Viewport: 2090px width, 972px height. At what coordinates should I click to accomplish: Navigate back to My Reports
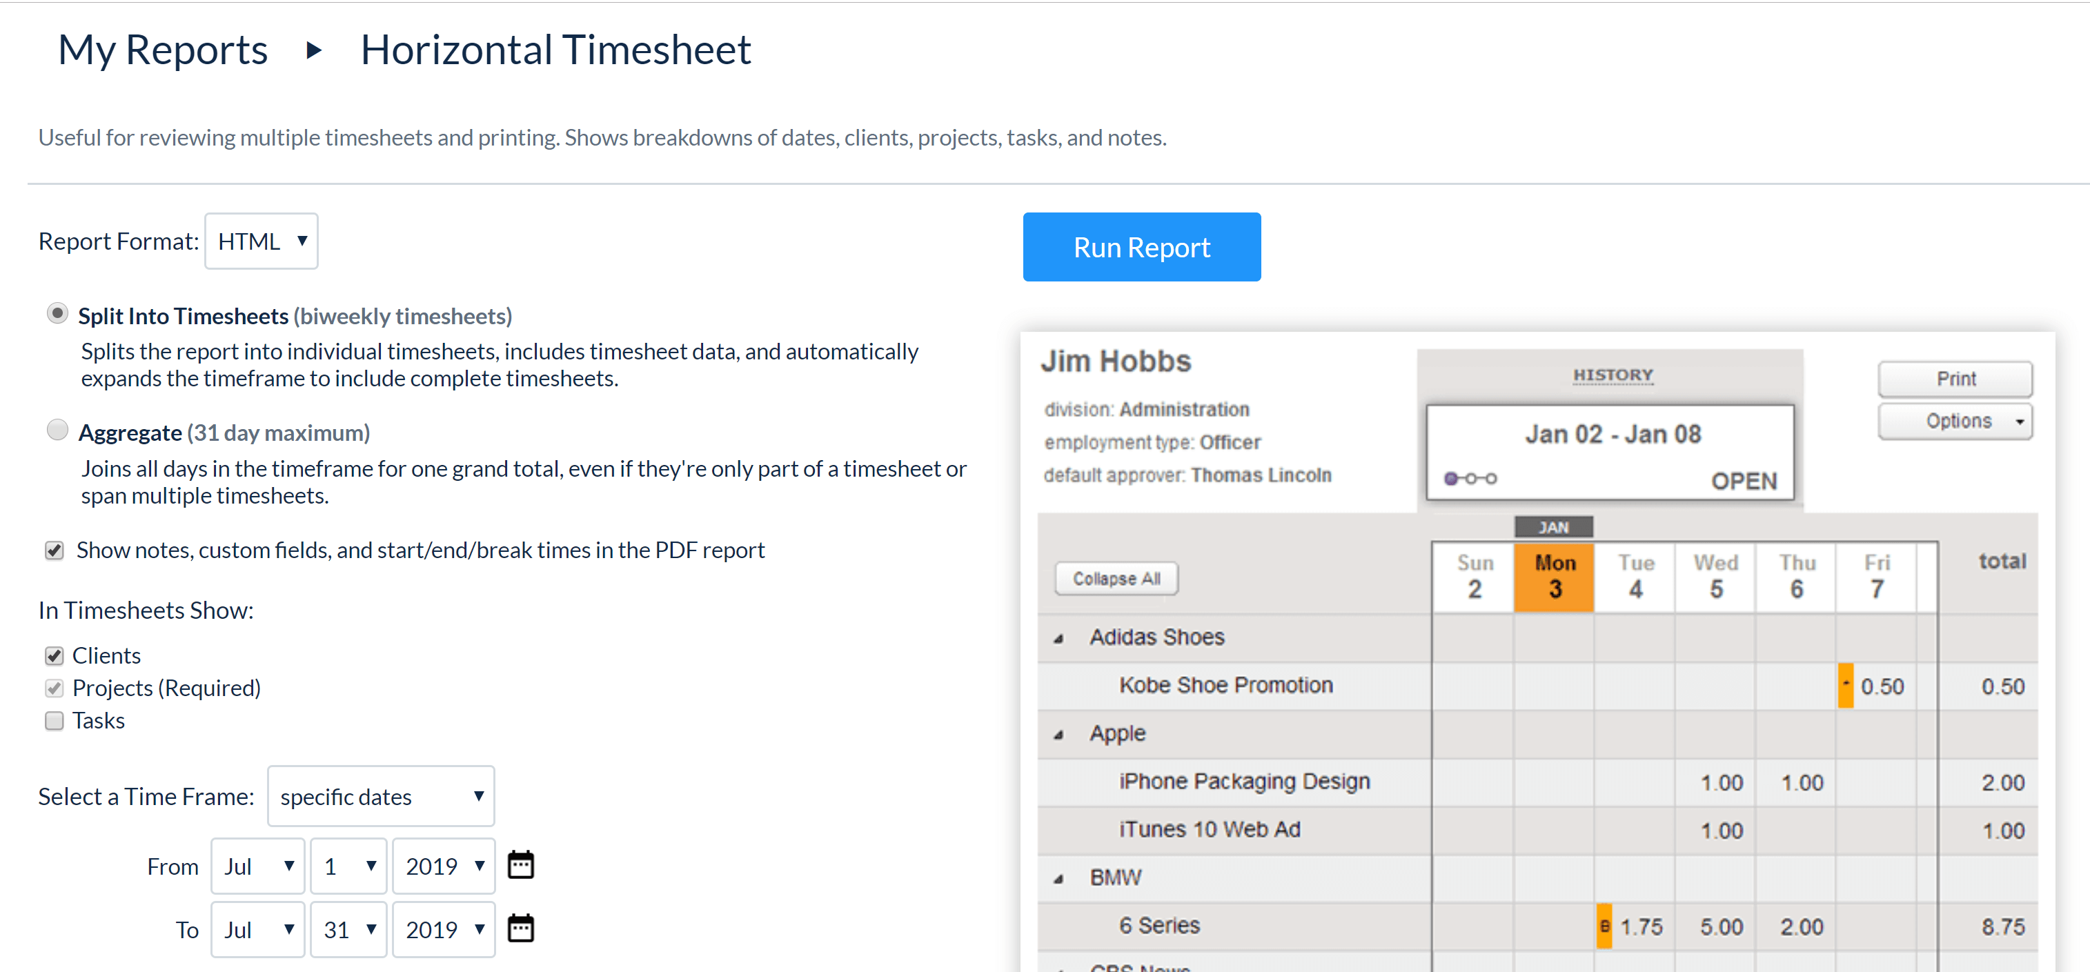tap(162, 50)
